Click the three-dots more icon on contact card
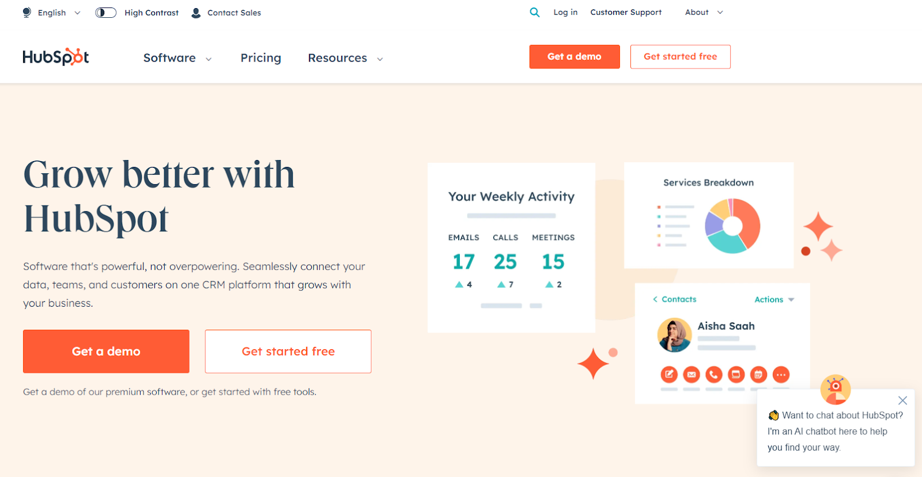This screenshot has height=477, width=922. (781, 375)
